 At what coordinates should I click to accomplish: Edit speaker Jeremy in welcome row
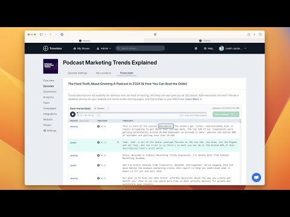click(74, 156)
